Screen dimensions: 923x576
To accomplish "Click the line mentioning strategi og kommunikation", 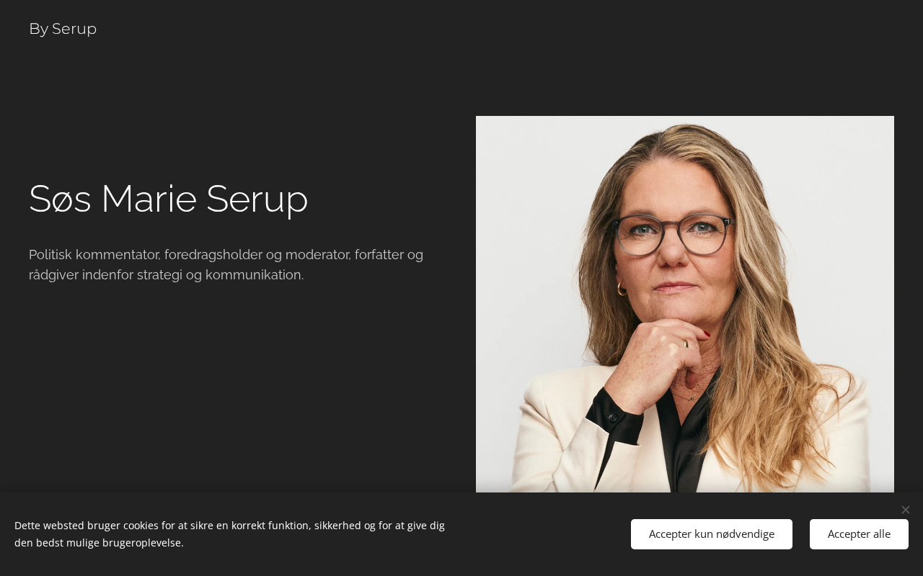I will (167, 275).
